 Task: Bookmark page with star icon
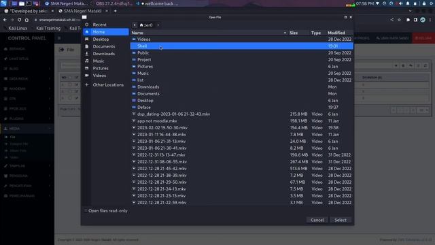click(x=399, y=20)
